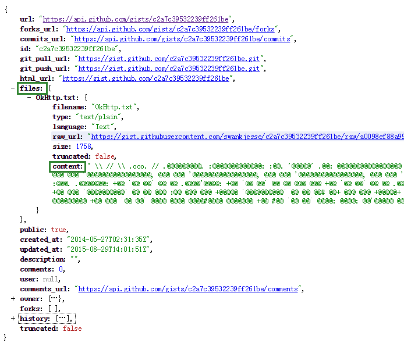Click the updated_at value 2015-08-29T14:01:51Z
This screenshot has height=350, width=404.
[x=108, y=249]
